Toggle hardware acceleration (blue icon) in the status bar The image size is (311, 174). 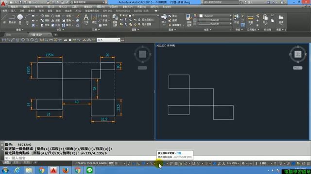294,163
